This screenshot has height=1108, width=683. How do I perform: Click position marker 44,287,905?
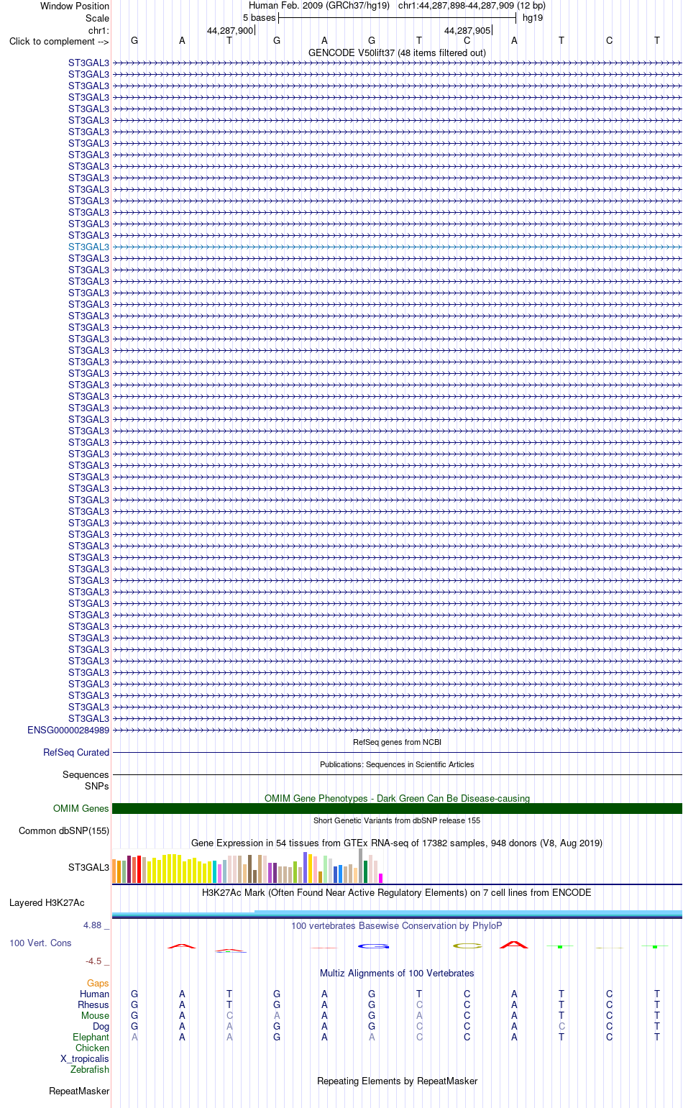(467, 30)
